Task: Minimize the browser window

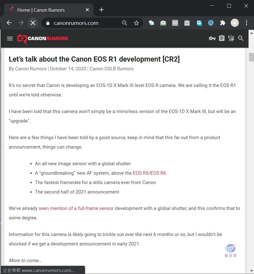Action: [x=212, y=6]
